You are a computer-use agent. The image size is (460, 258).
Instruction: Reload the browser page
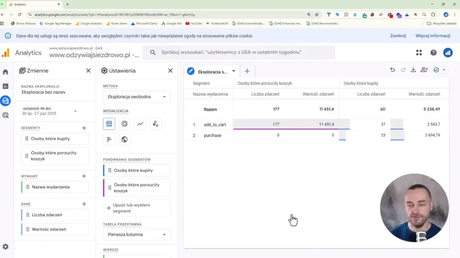(20, 15)
